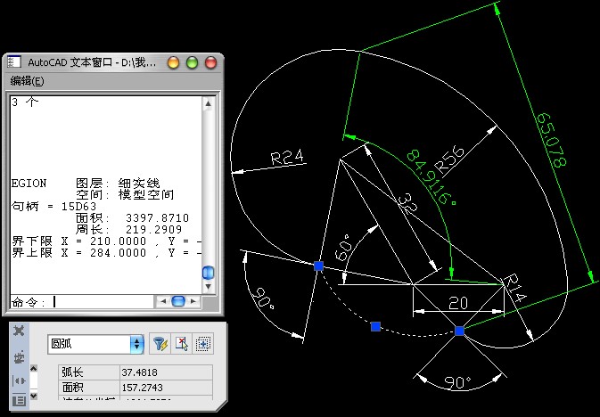This screenshot has width=600, height=417.
Task: Click the 界上限 X = 284.0000 line
Action: coord(106,253)
